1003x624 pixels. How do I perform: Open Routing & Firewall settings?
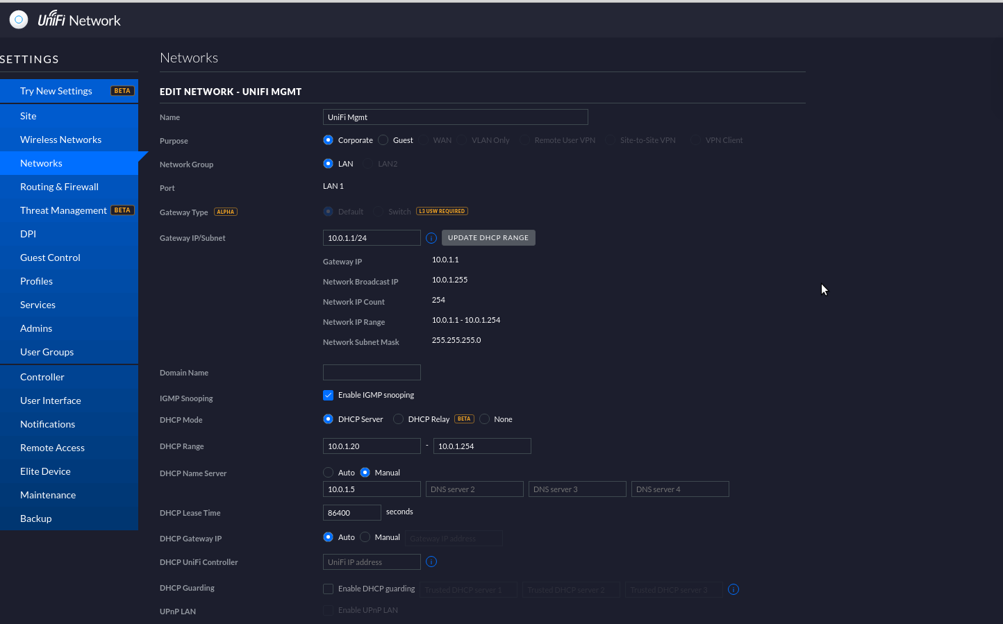(x=69, y=187)
